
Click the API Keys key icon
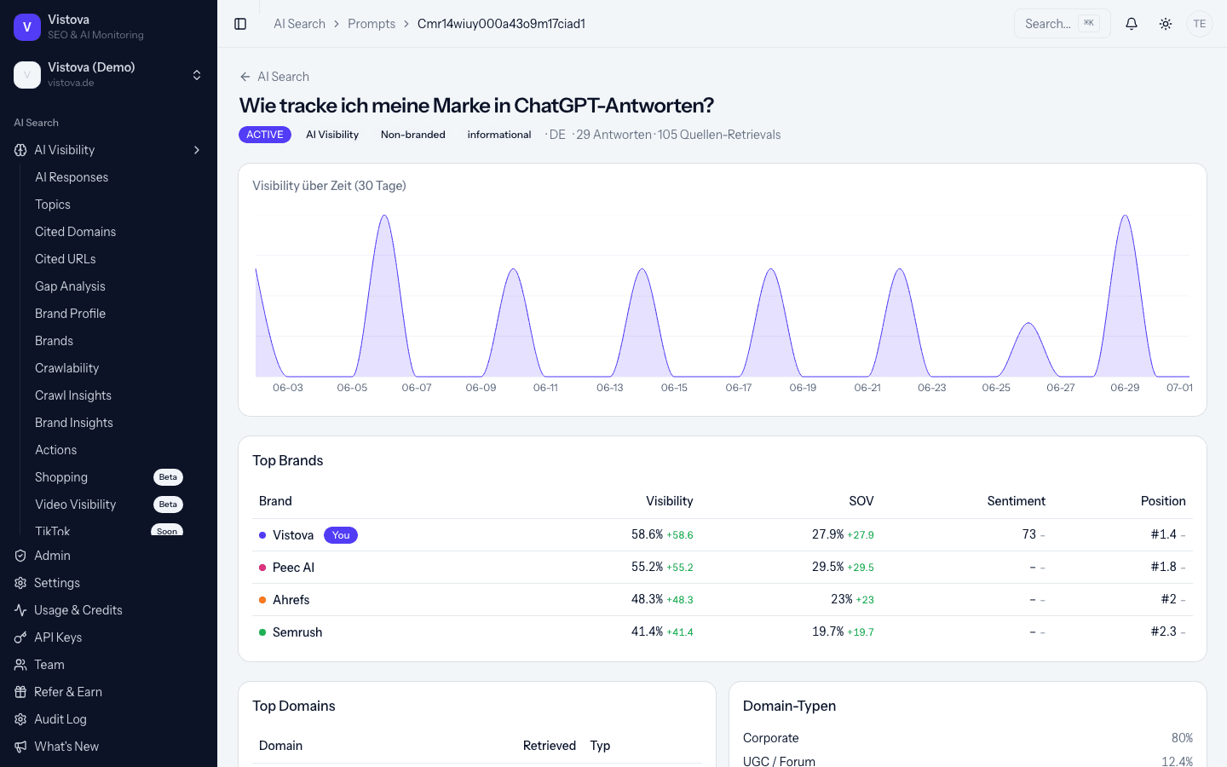point(20,637)
